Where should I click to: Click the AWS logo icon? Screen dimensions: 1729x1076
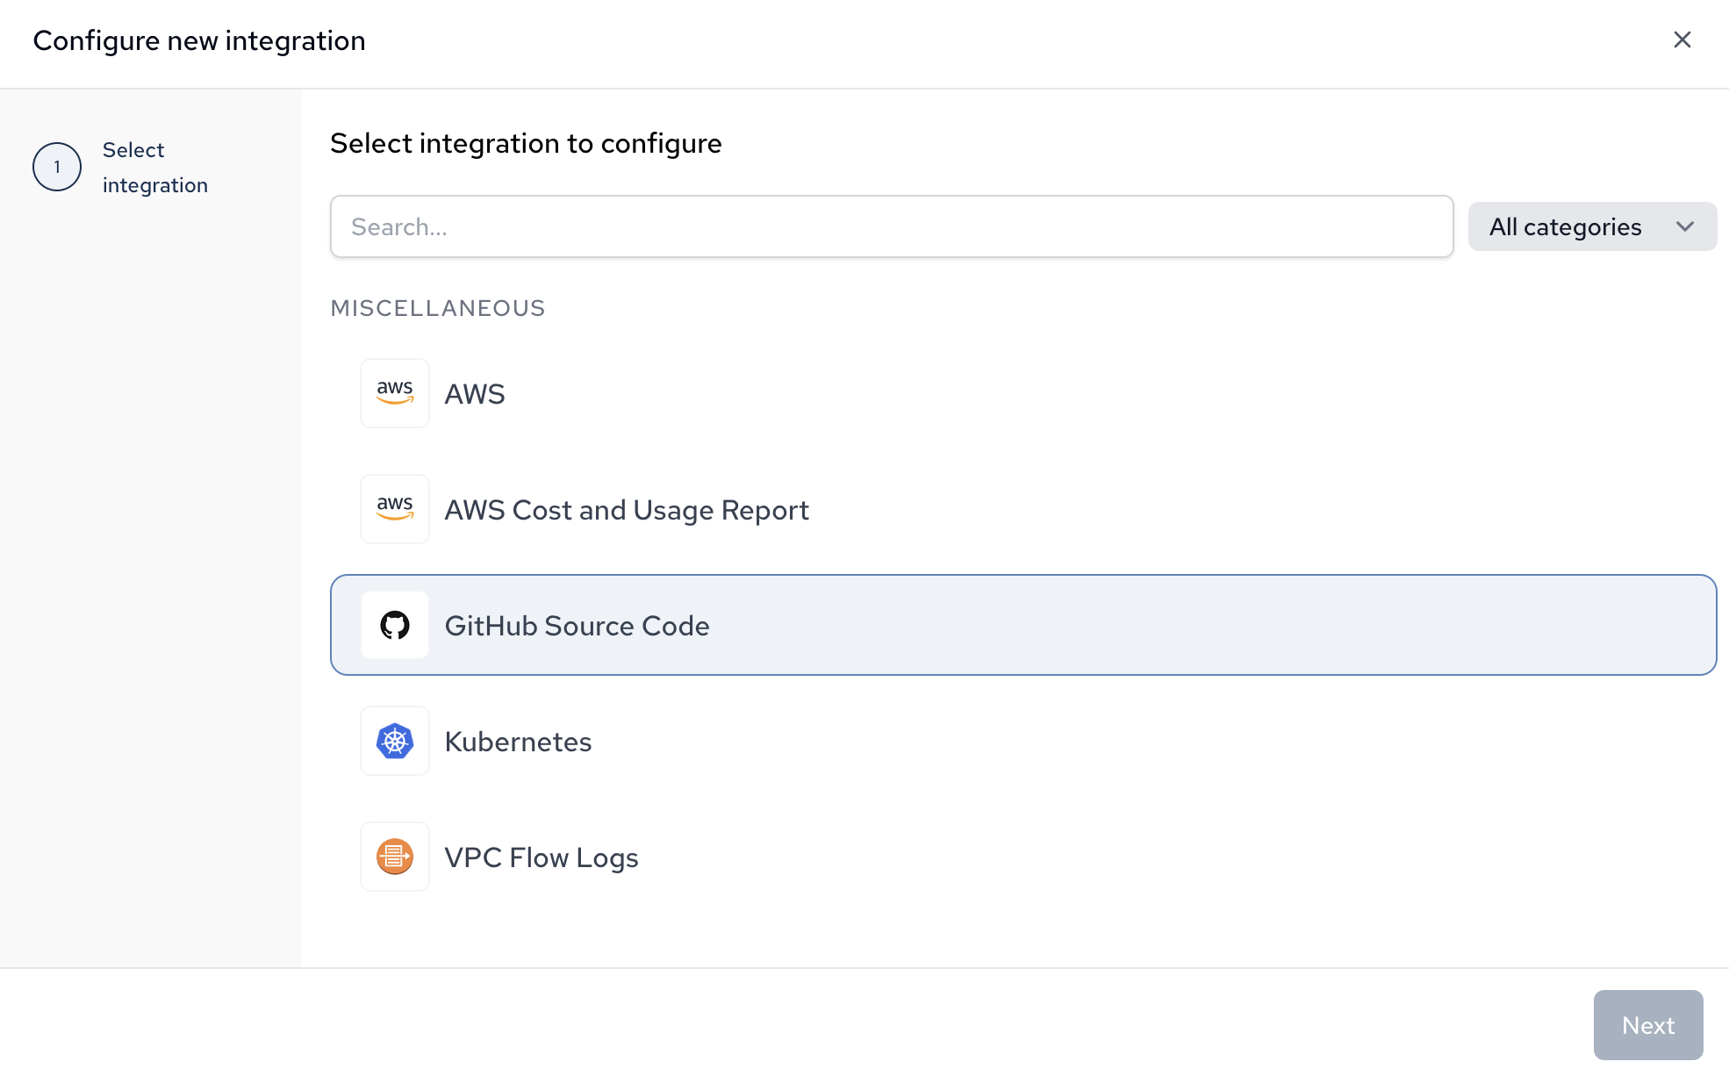(x=395, y=393)
